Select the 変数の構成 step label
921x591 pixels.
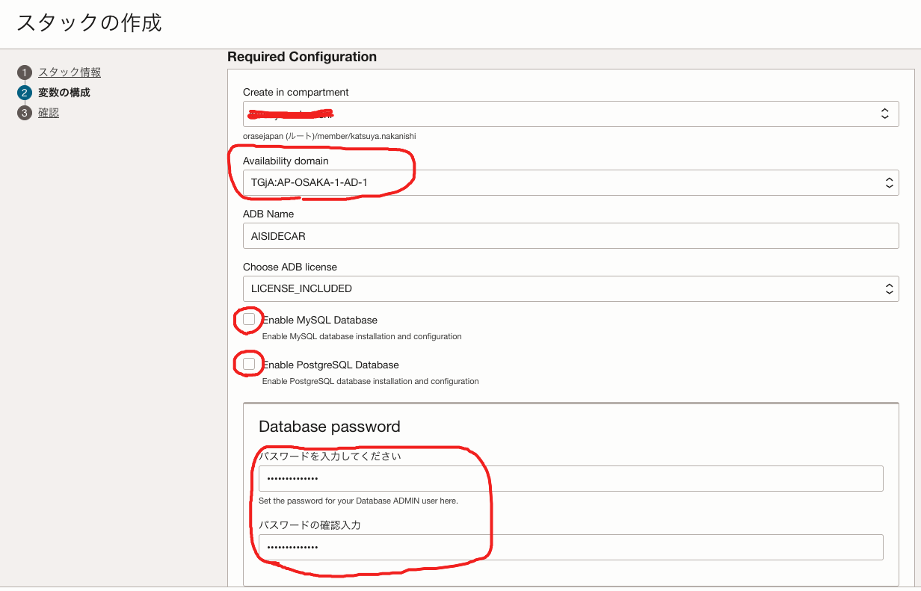[64, 93]
